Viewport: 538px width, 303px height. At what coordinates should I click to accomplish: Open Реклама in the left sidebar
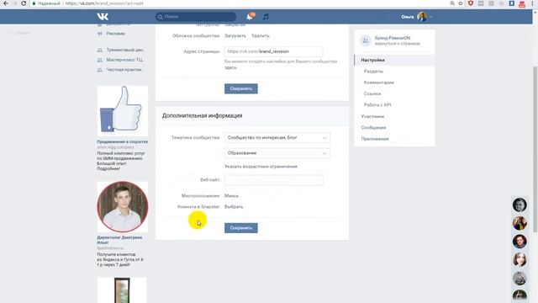tap(116, 34)
